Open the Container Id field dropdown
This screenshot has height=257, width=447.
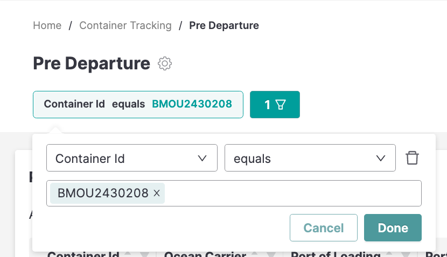[132, 158]
